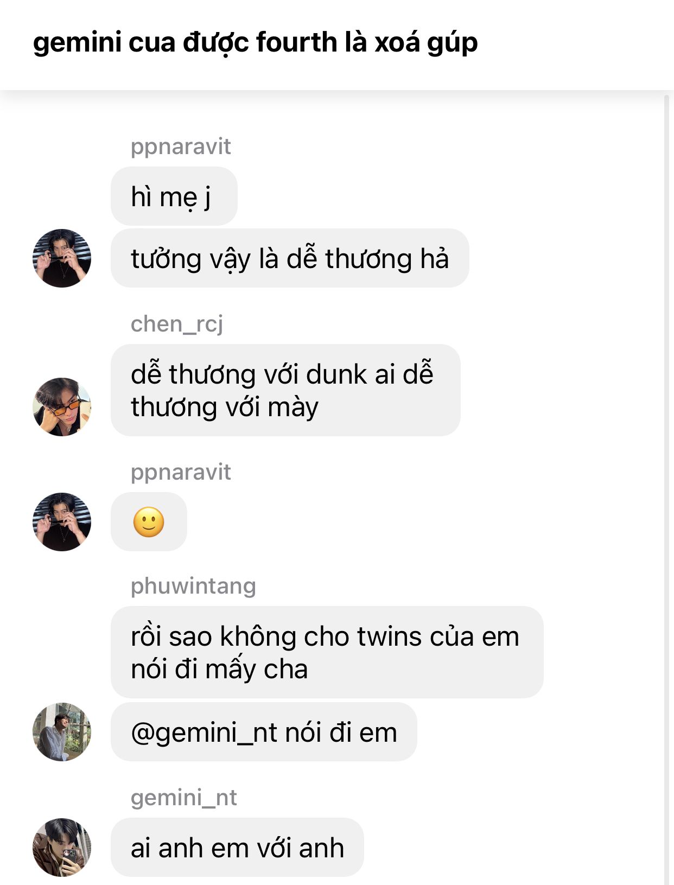Open ppnaravit's avatar beside the first messages
Viewport: 674px width, 885px height.
click(62, 258)
